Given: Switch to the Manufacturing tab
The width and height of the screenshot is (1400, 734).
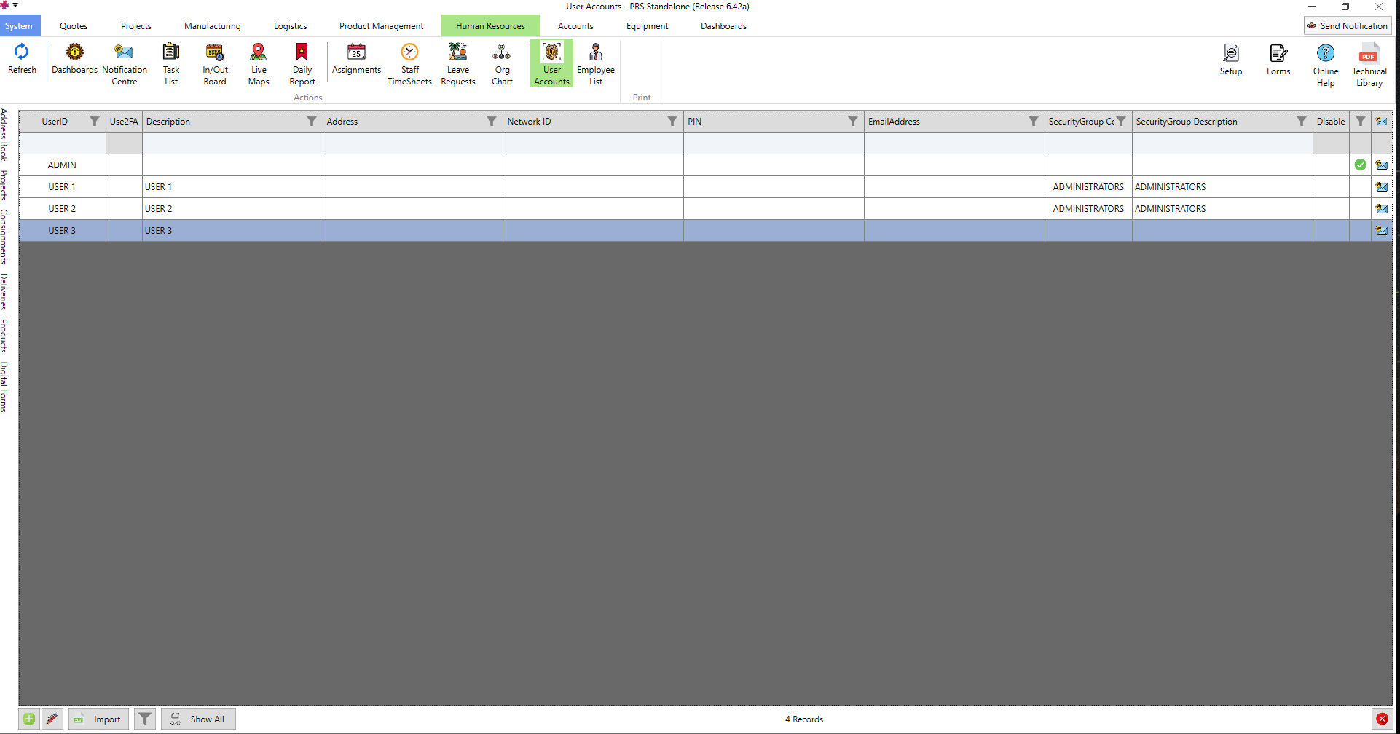Looking at the screenshot, I should pos(212,26).
